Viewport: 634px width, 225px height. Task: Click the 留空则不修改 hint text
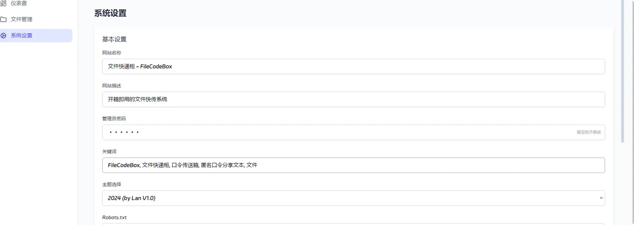[589, 132]
